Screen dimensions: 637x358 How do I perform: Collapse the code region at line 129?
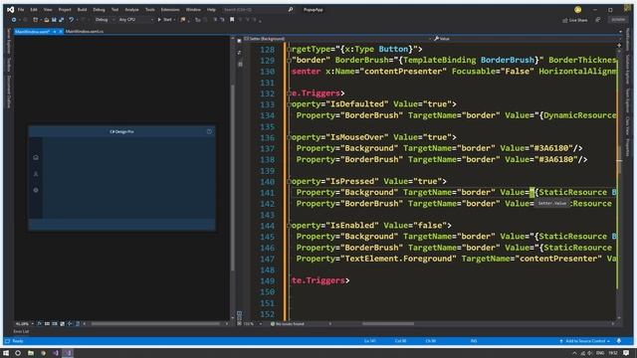tap(290, 61)
